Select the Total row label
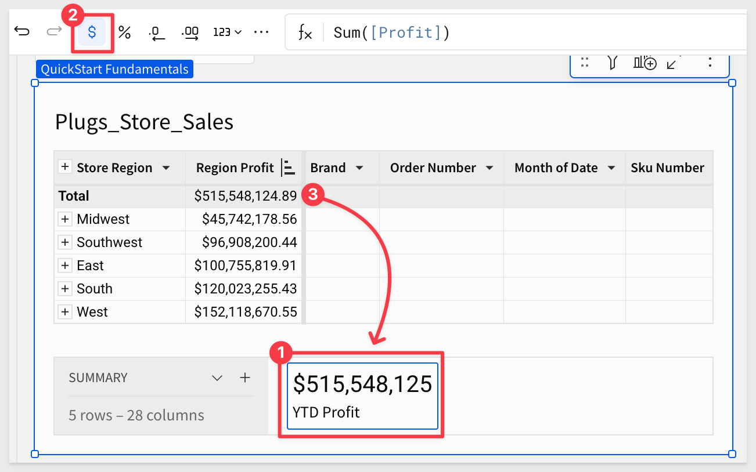Image resolution: width=756 pixels, height=472 pixels. [x=74, y=196]
